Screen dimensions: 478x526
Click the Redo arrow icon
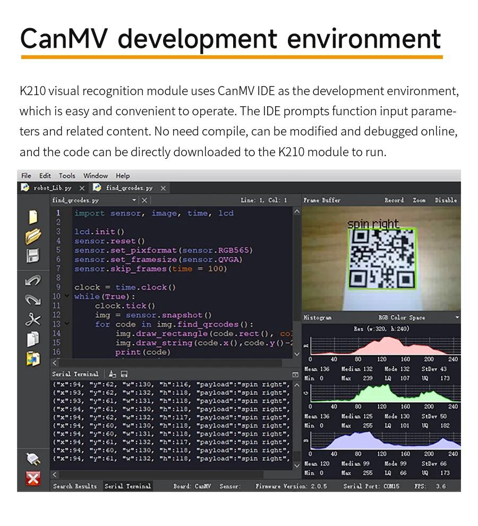(33, 300)
